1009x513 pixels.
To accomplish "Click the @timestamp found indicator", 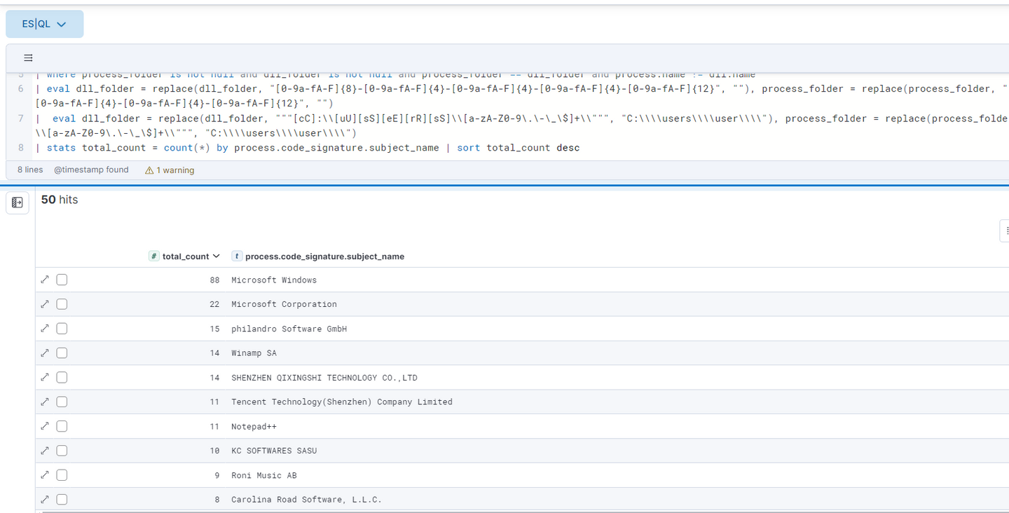I will coord(91,170).
